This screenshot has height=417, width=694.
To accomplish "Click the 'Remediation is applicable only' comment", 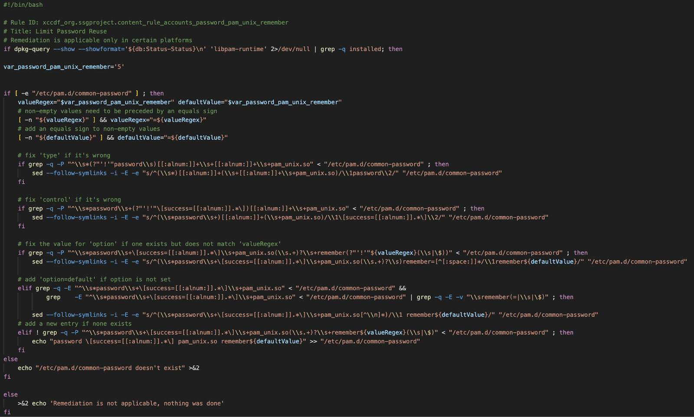I will 98,40.
